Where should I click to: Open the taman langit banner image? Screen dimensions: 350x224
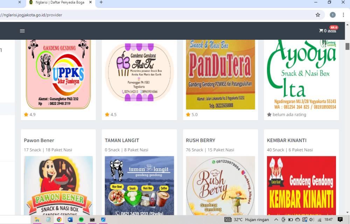(x=139, y=186)
